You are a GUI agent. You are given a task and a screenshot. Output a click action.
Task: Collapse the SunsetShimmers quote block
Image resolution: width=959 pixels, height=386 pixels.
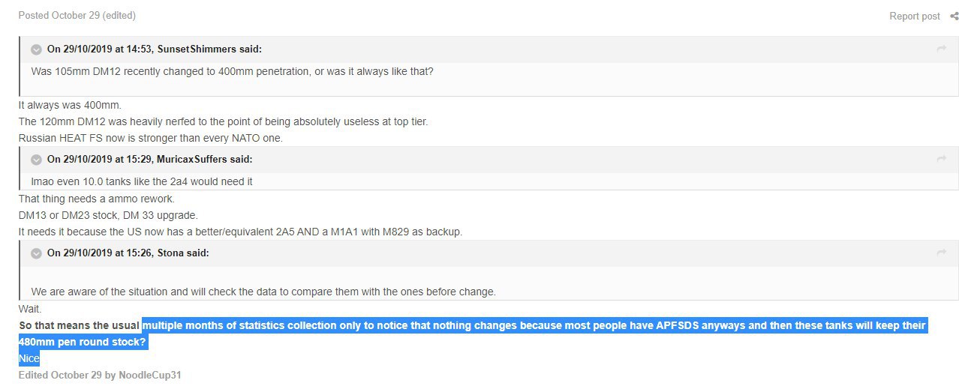click(x=36, y=49)
